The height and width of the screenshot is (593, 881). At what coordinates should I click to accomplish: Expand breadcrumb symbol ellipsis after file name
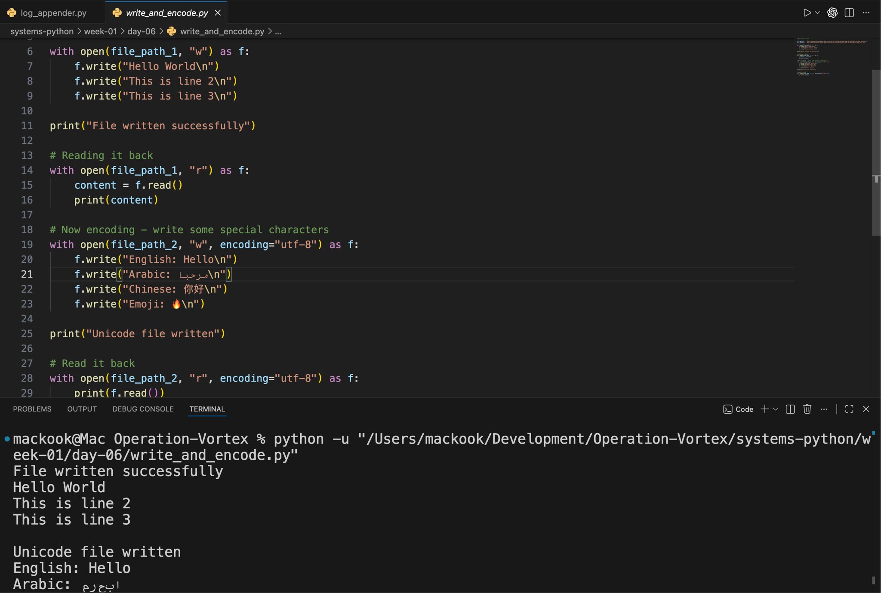pyautogui.click(x=278, y=31)
